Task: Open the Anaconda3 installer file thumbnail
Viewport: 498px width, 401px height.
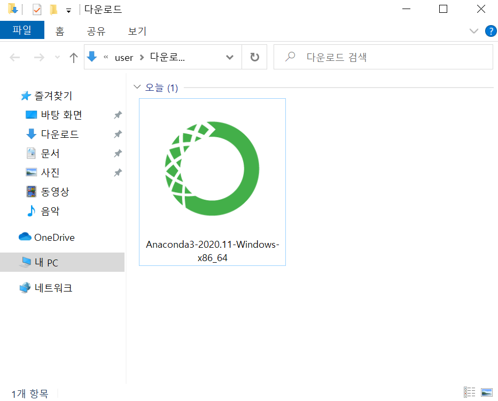Action: [212, 168]
